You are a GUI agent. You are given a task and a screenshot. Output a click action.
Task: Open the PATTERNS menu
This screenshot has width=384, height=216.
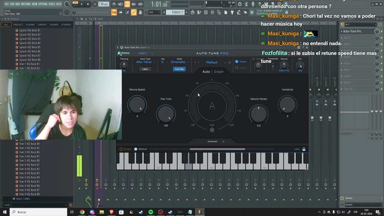pyautogui.click(x=26, y=4)
